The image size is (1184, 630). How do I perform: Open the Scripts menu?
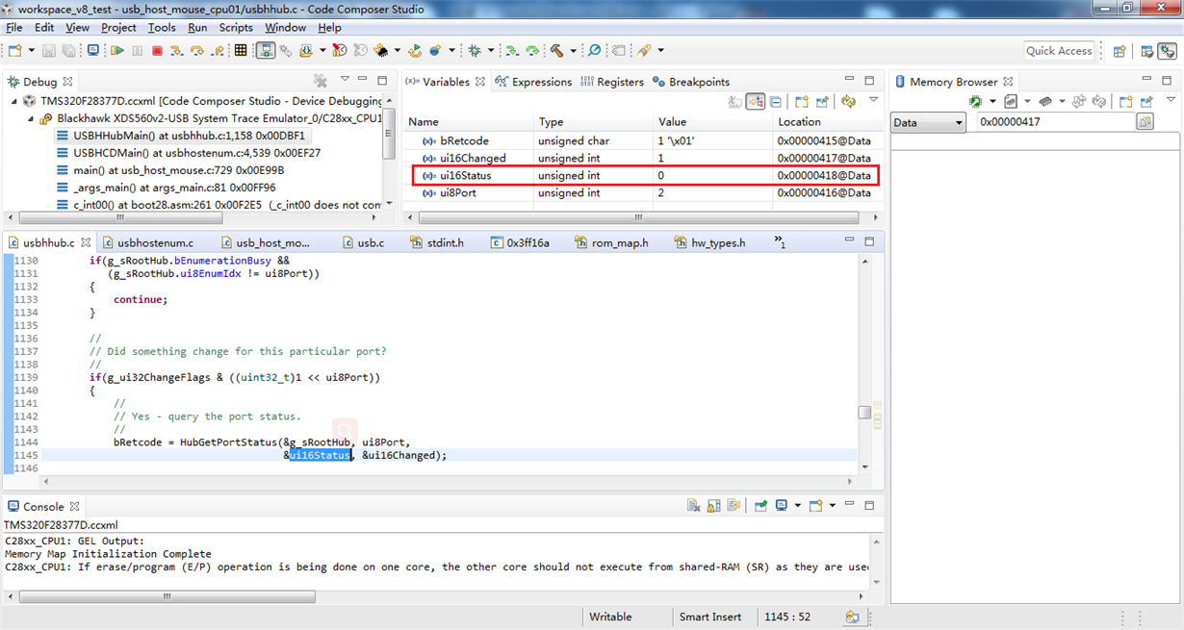coord(235,28)
